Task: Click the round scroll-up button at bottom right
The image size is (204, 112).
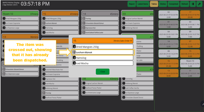Action: pos(202,104)
